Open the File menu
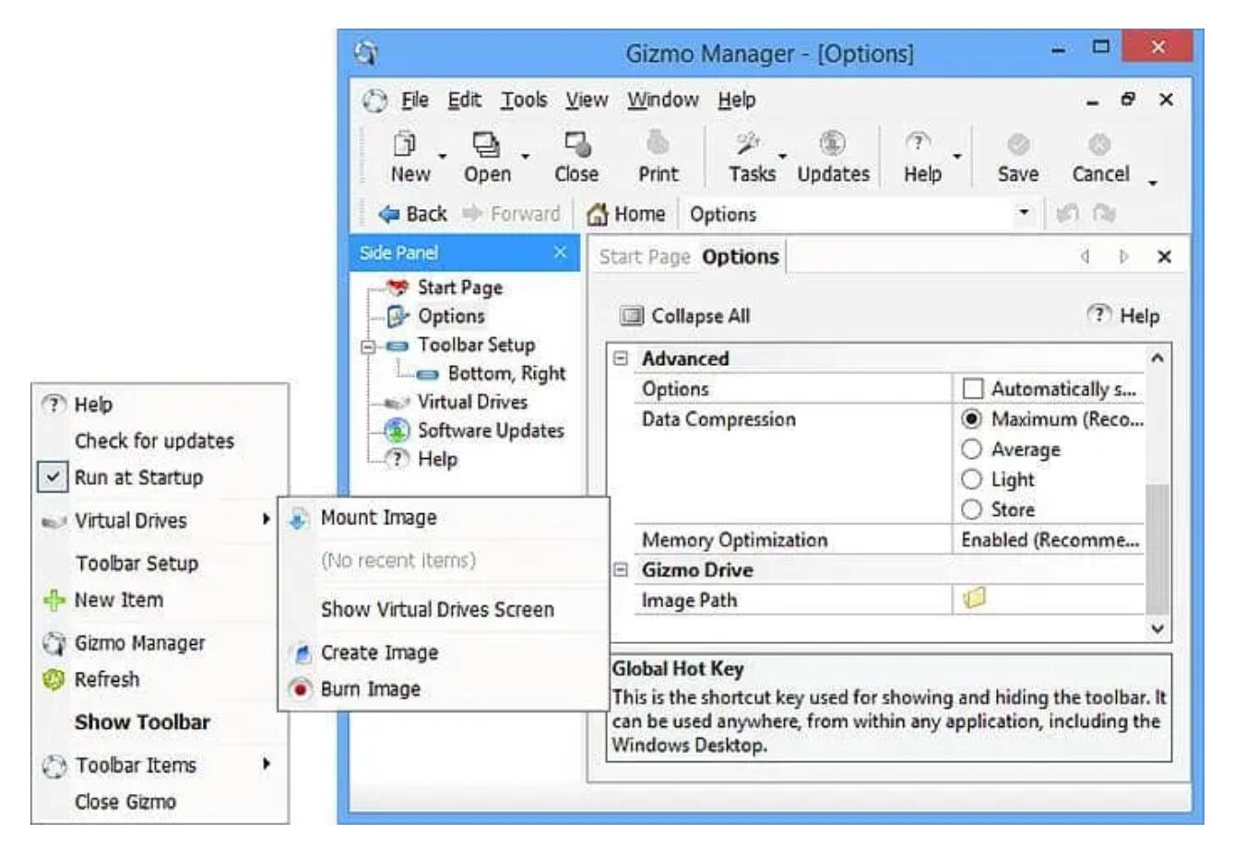 click(x=415, y=100)
